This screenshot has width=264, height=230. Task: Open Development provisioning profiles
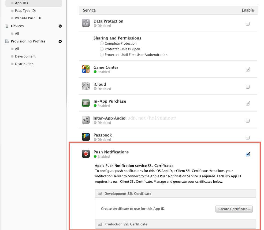25,56
